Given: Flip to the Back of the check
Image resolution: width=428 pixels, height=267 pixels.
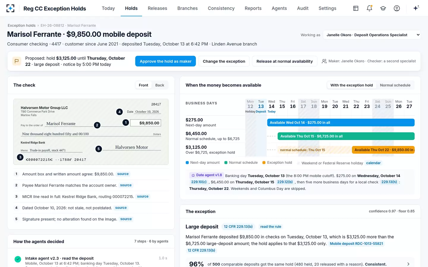Looking at the screenshot, I should pyautogui.click(x=160, y=85).
